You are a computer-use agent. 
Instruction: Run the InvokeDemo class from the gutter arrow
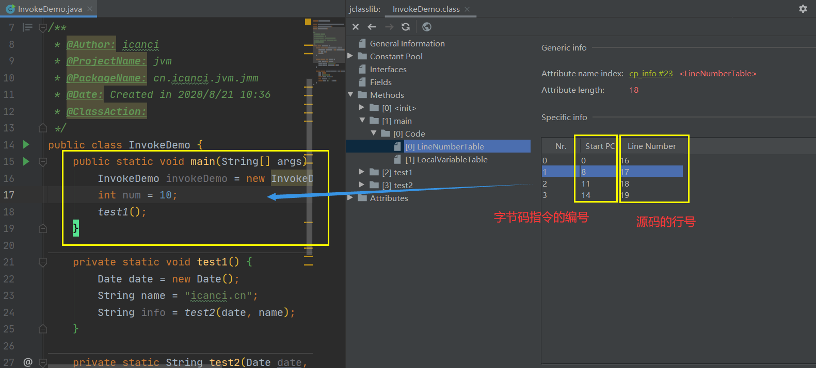coord(26,145)
